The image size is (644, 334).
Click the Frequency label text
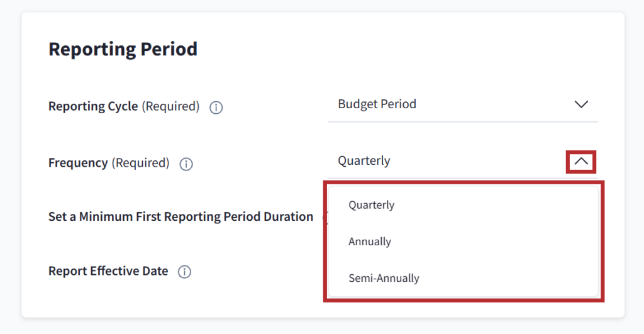[78, 163]
